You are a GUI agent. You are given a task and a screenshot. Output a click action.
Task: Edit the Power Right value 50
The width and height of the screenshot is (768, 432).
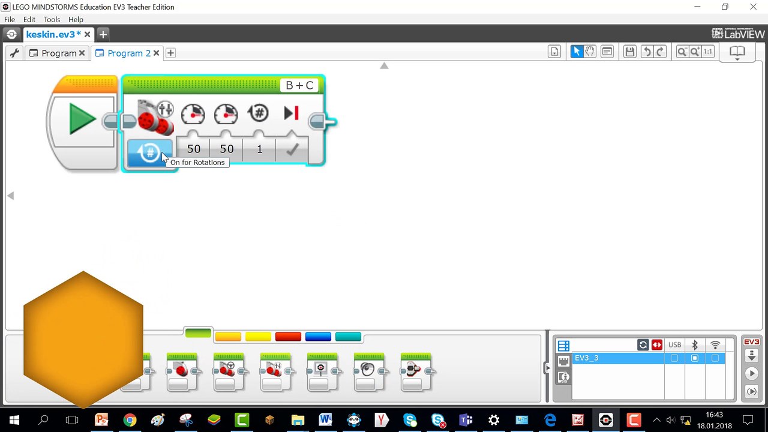click(x=226, y=149)
